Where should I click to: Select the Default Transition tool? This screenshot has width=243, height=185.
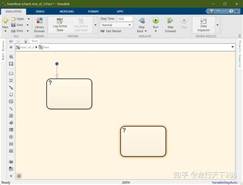[x=11, y=88]
